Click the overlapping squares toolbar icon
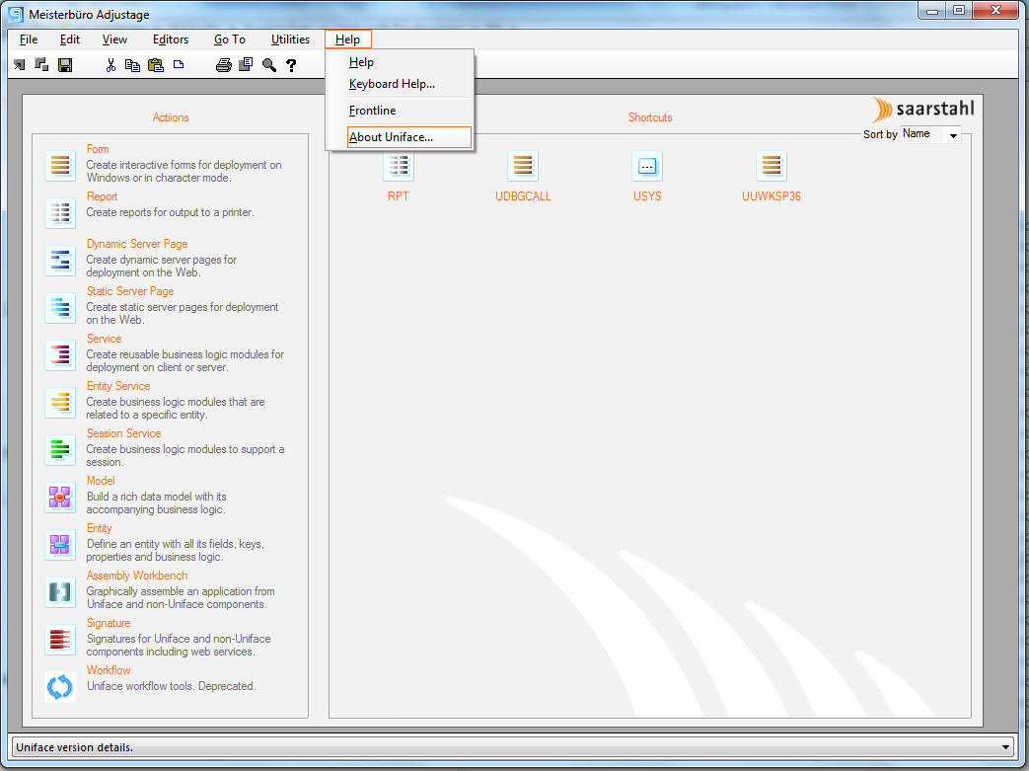Image resolution: width=1029 pixels, height=771 pixels. tap(41, 64)
